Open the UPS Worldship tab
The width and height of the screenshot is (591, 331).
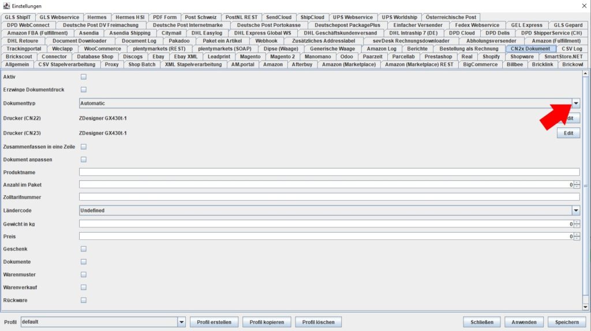pyautogui.click(x=399, y=17)
